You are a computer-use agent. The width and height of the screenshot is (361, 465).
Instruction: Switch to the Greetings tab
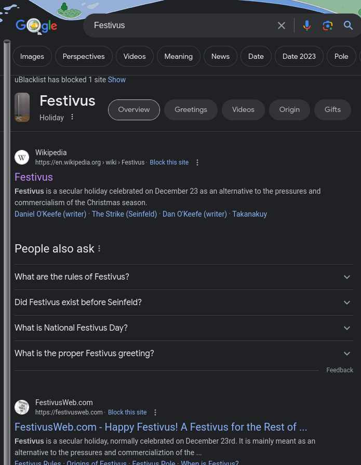point(191,110)
